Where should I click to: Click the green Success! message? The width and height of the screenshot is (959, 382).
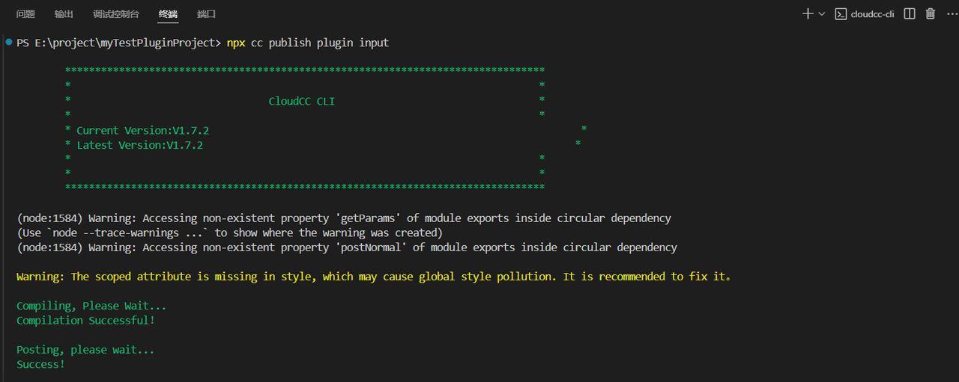point(40,364)
